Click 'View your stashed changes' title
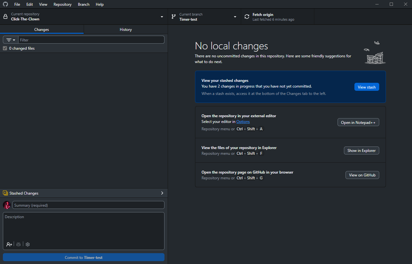The width and height of the screenshot is (412, 264). click(225, 81)
